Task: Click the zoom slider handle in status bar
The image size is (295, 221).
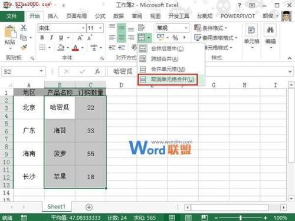Action: pos(241,217)
